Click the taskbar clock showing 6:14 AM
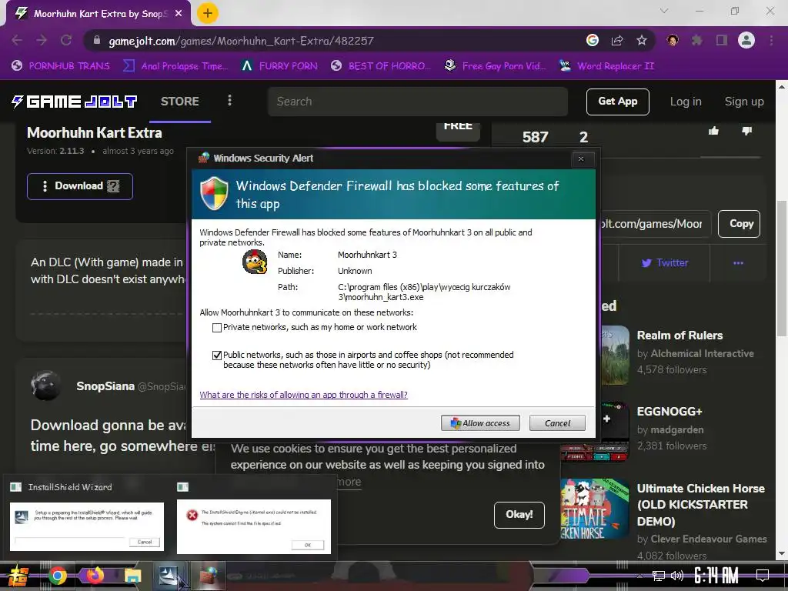This screenshot has height=591, width=788. click(x=716, y=576)
